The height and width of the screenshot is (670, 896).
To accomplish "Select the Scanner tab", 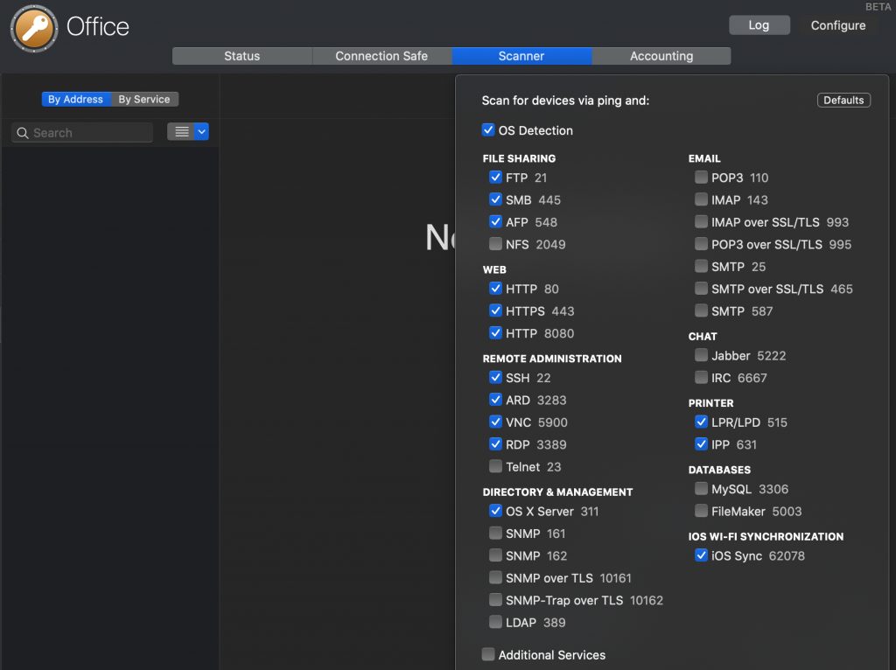I will pos(521,56).
